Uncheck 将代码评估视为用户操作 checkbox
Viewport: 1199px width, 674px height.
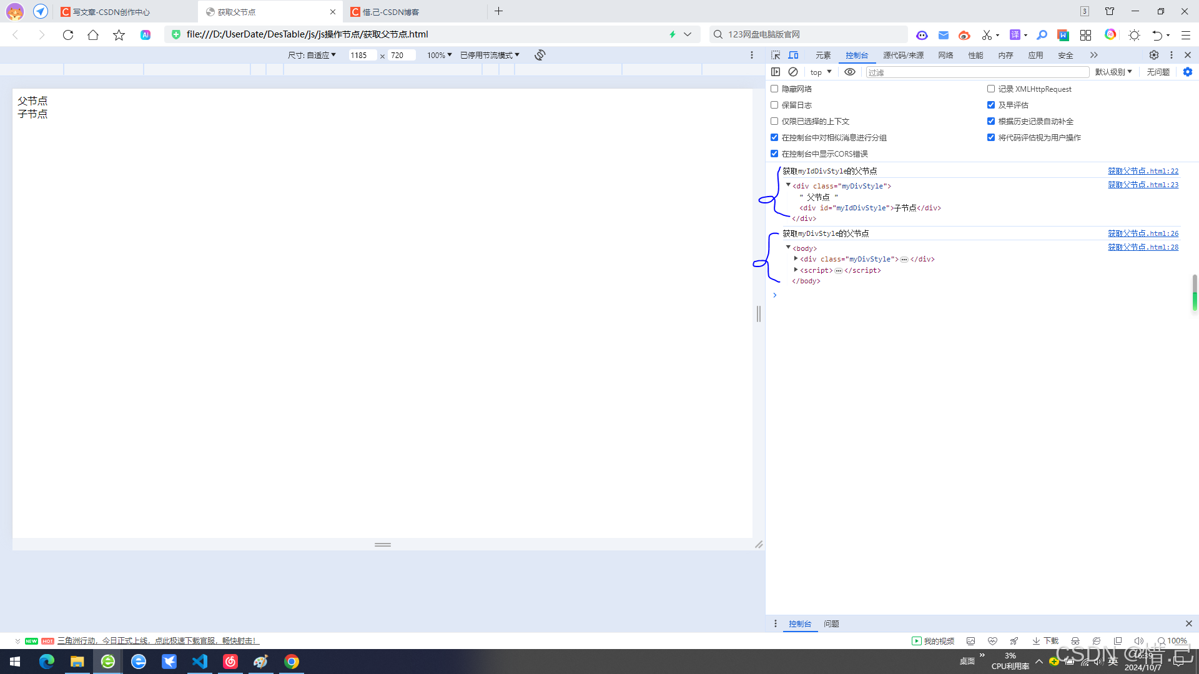[x=991, y=137]
